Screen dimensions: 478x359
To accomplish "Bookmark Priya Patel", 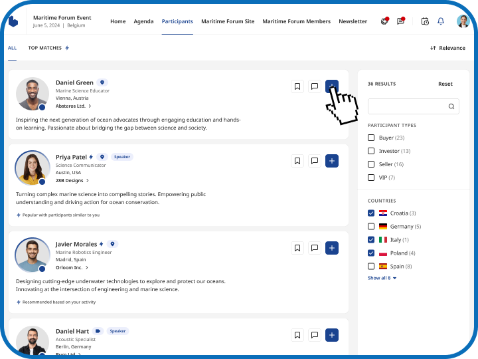I will tap(297, 161).
